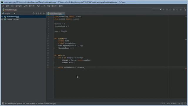Click Run with Coverage toolbar icon
Screen dimensions: 188x106
pyautogui.click(x=170, y=10)
